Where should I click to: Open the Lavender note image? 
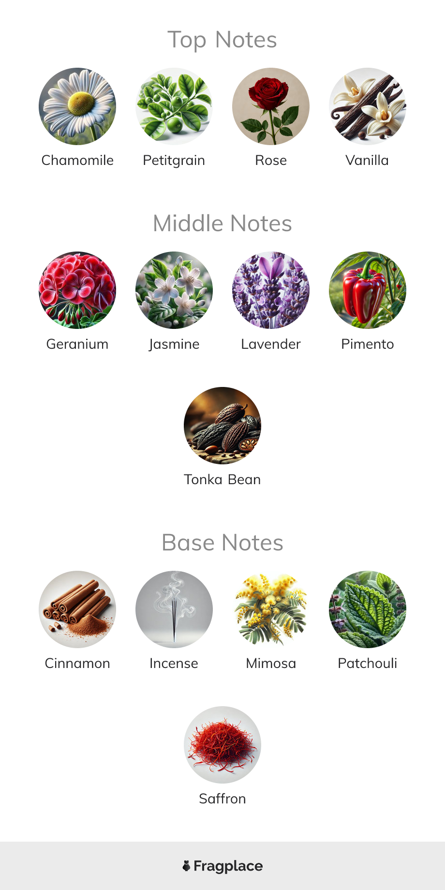point(271,290)
